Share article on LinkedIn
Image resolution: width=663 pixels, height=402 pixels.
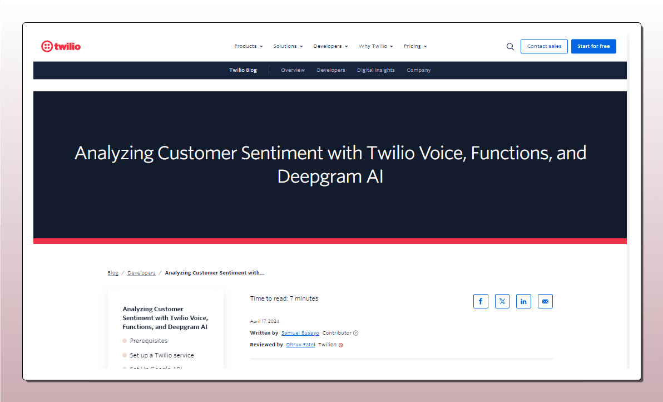[x=523, y=301]
